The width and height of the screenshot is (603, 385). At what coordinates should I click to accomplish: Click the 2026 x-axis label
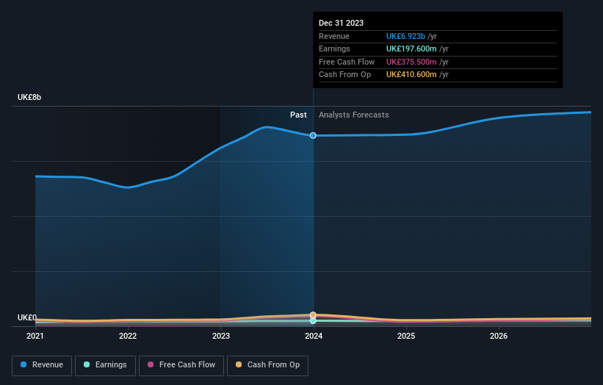(x=499, y=336)
